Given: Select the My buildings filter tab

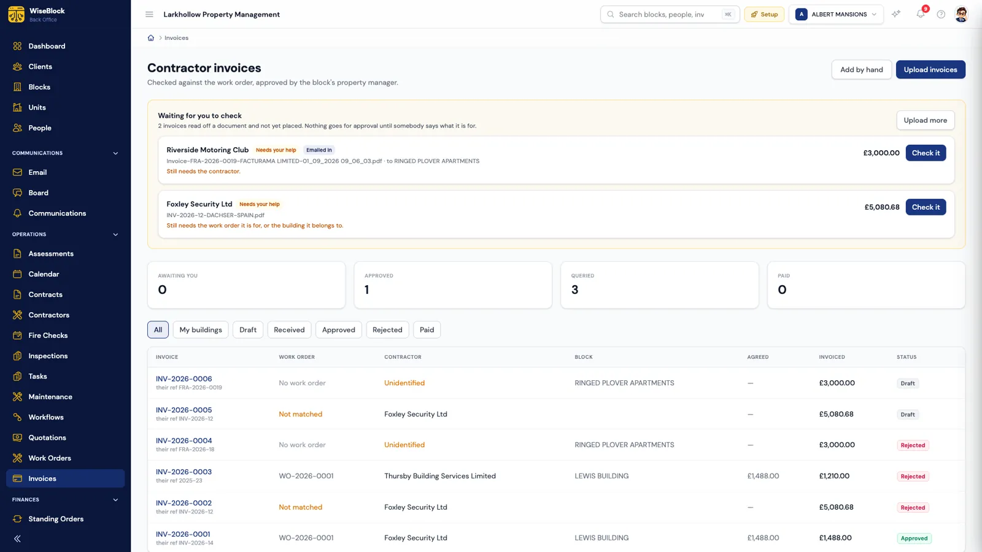Looking at the screenshot, I should click(201, 330).
